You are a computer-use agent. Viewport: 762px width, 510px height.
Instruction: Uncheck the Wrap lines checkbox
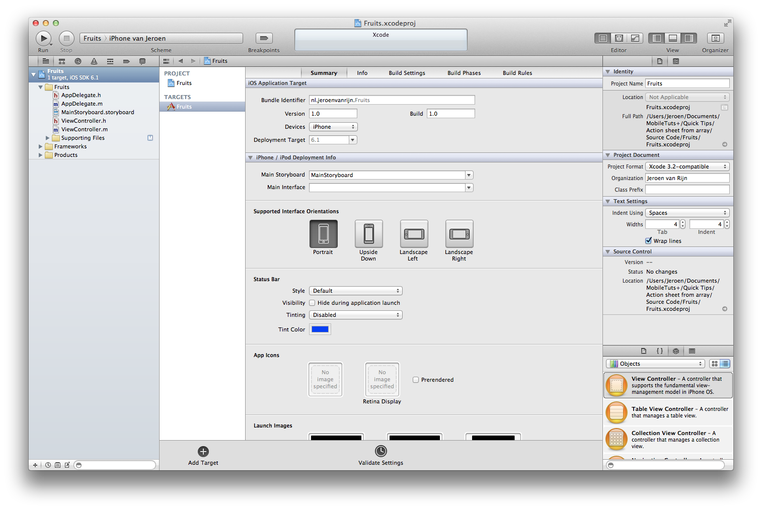point(649,241)
